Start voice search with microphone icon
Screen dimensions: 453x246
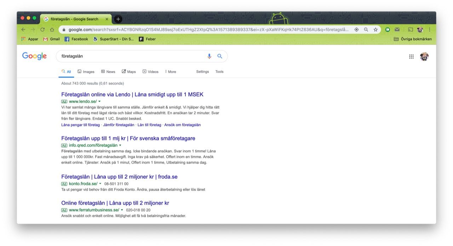(209, 56)
